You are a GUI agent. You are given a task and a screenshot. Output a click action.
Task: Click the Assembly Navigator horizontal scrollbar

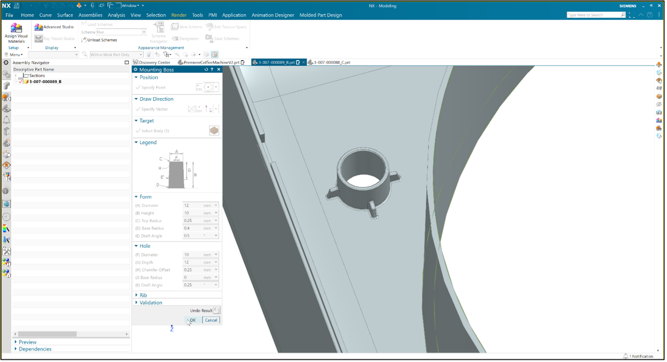point(48,334)
